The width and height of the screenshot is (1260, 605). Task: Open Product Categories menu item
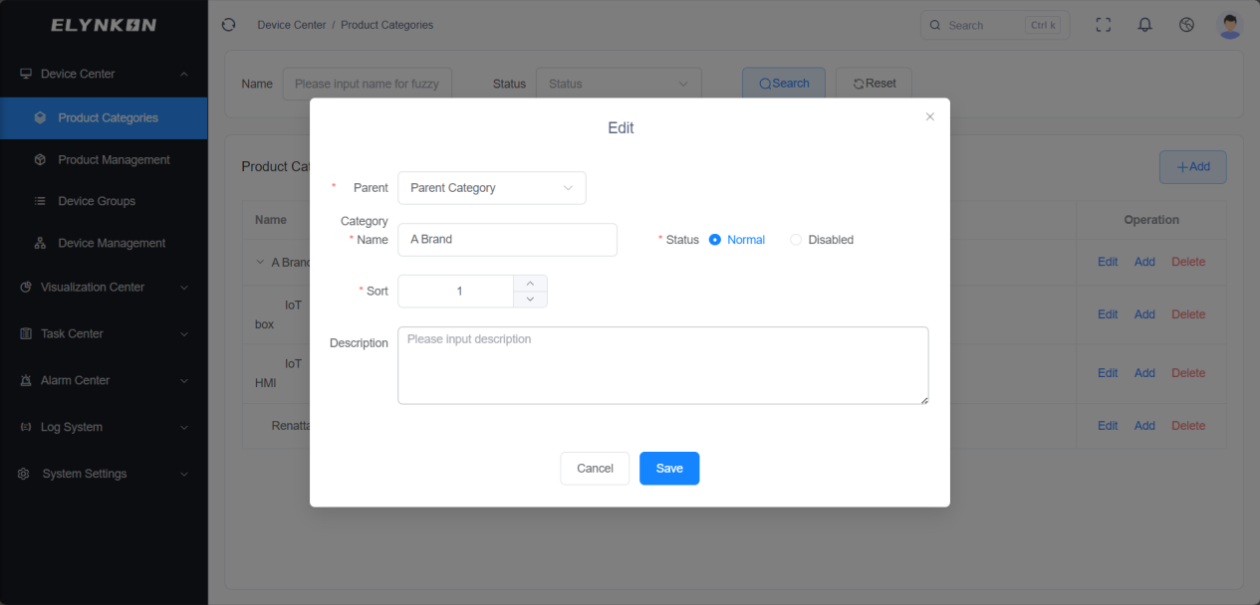point(104,117)
